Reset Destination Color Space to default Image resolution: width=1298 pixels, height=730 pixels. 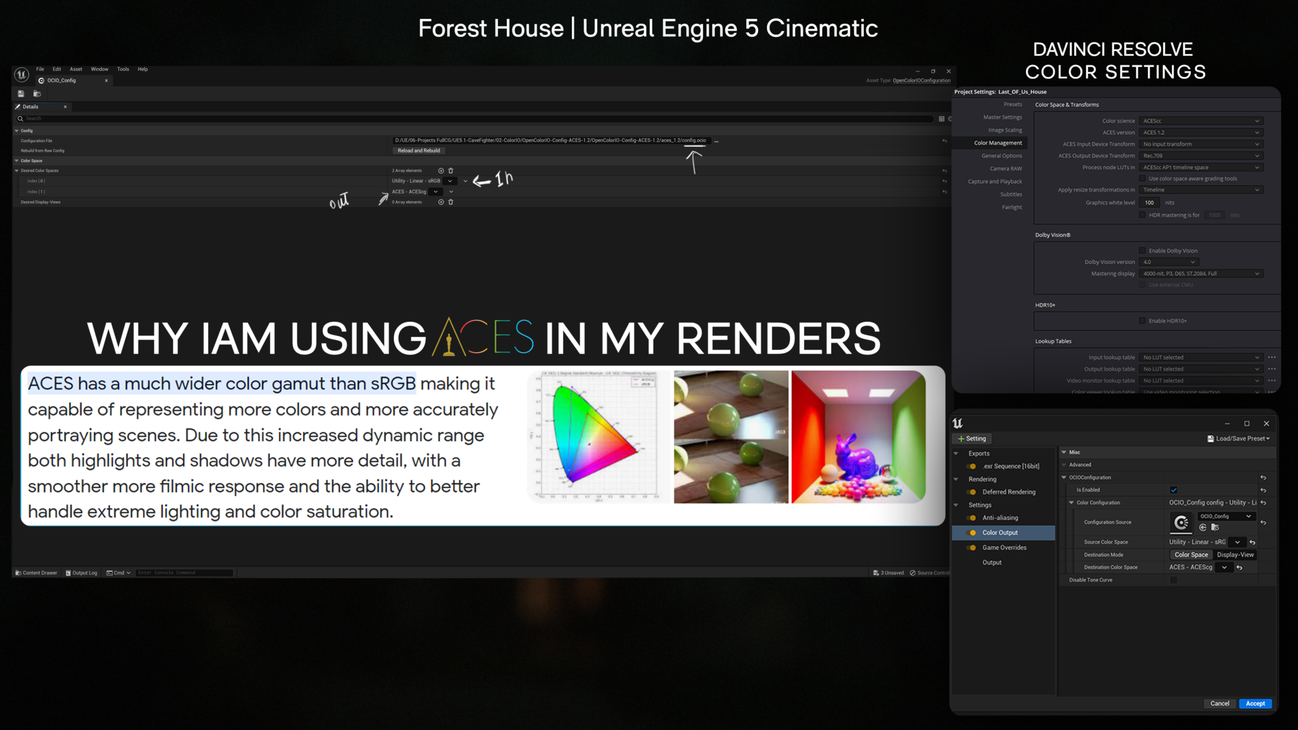[1240, 567]
